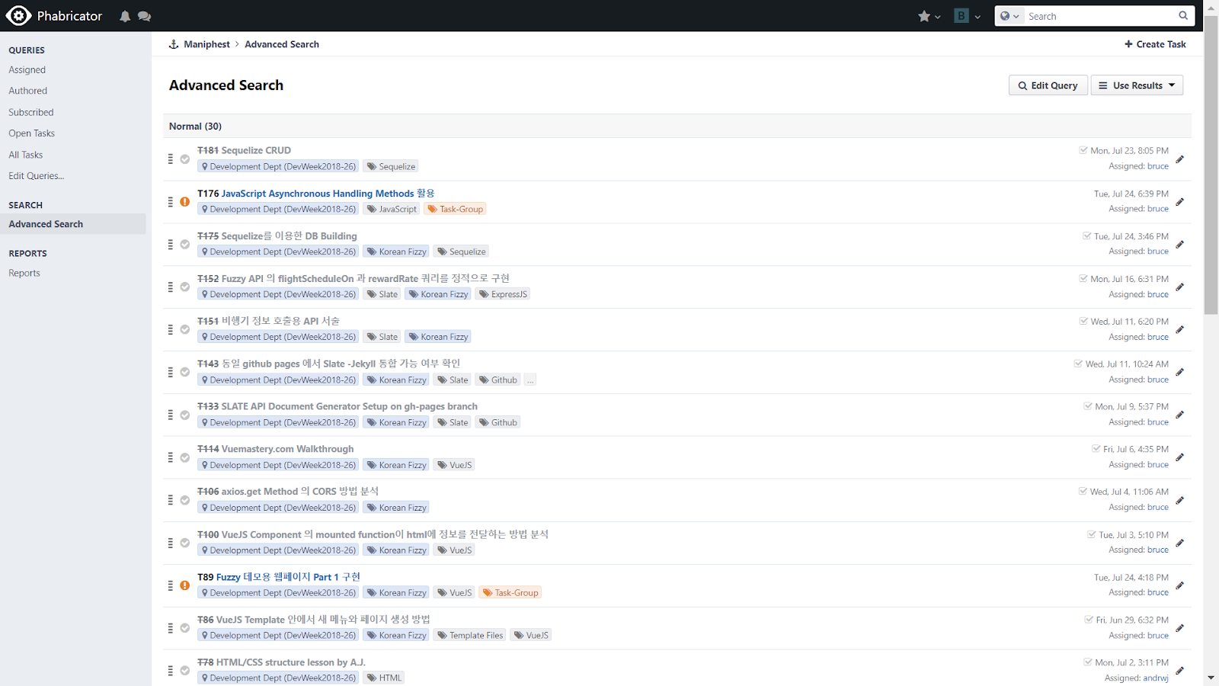1219x686 pixels.
Task: Open the favorites star dropdown
Action: (929, 16)
